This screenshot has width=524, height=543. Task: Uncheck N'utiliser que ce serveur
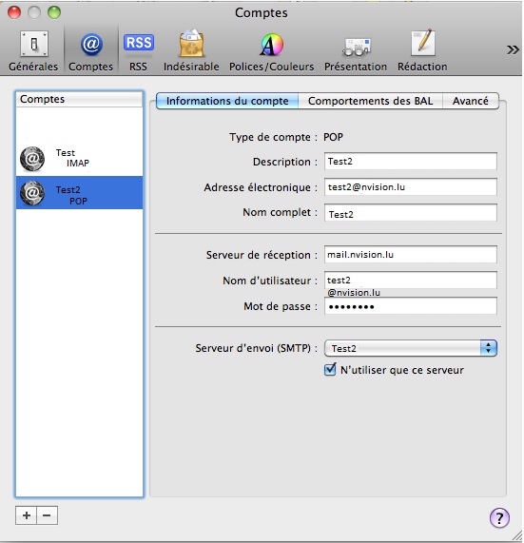[330, 370]
